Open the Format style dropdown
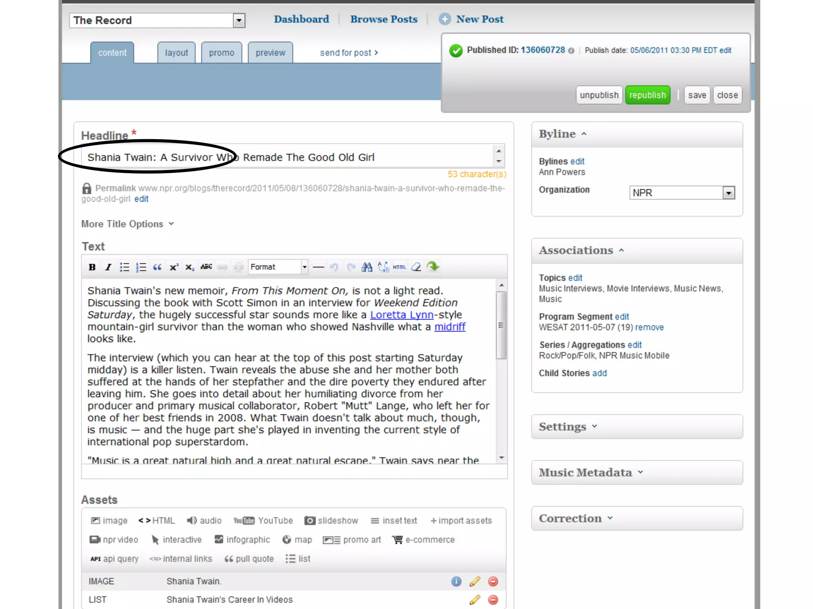The height and width of the screenshot is (609, 813). tap(304, 267)
